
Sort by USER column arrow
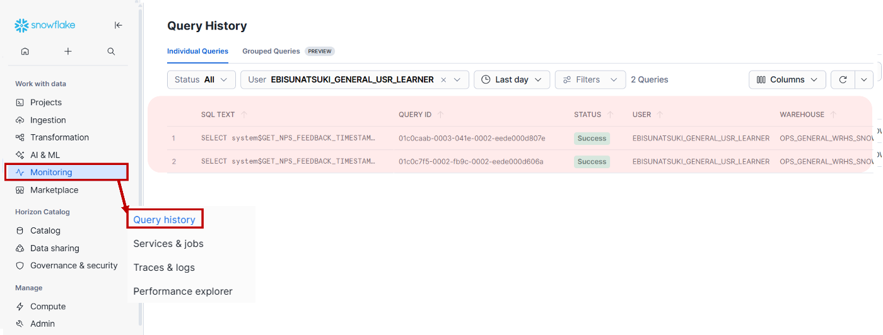(660, 115)
